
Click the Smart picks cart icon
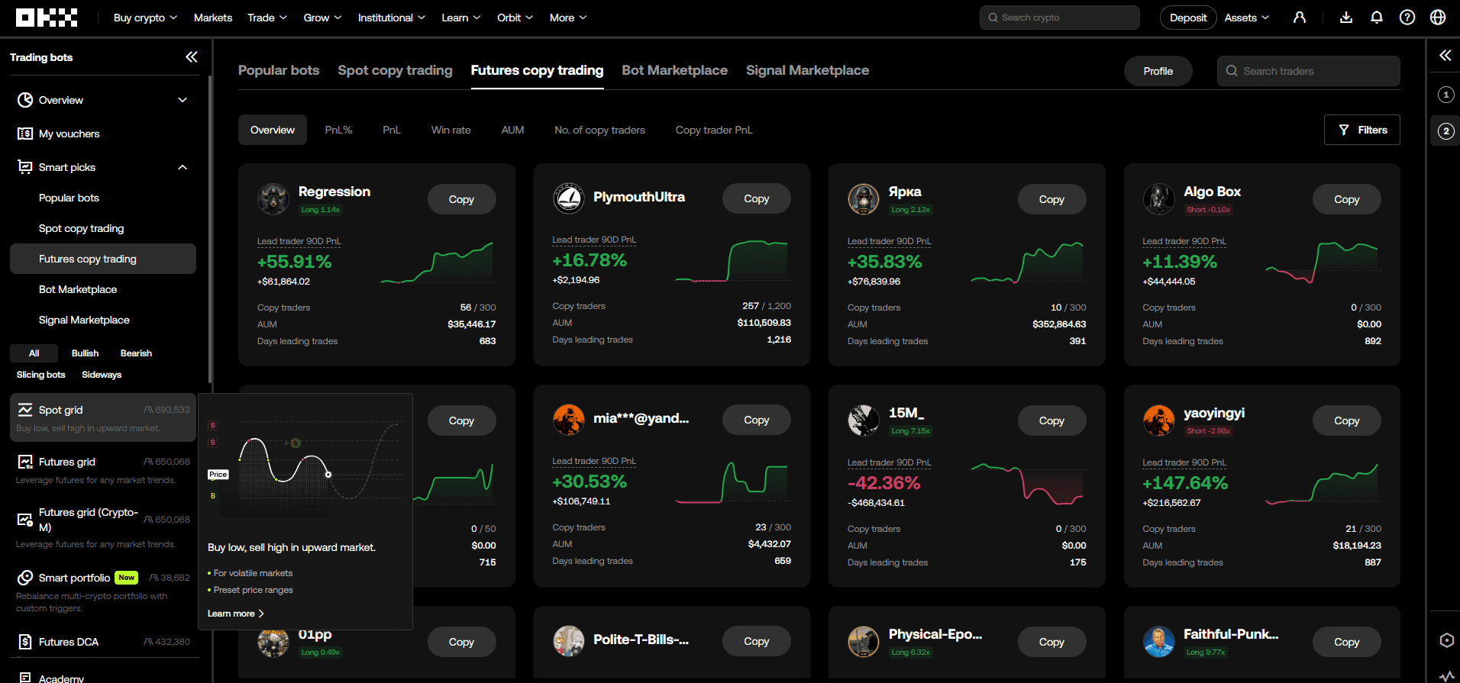25,167
